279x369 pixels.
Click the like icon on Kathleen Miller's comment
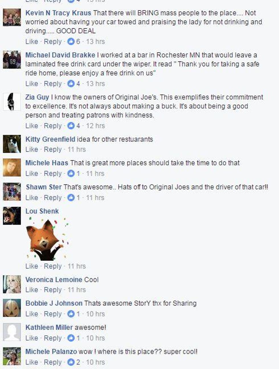(71, 338)
